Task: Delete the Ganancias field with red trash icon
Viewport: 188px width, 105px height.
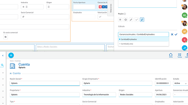Action: (x=100, y=7)
